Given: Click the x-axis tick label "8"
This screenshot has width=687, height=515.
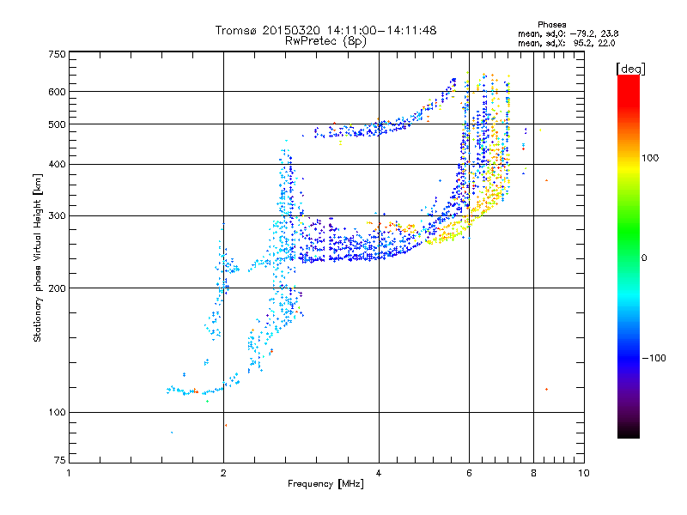Looking at the screenshot, I should click(533, 473).
